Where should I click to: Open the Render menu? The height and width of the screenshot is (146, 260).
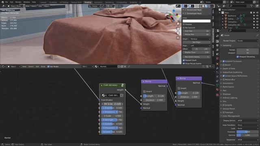click(18, 2)
